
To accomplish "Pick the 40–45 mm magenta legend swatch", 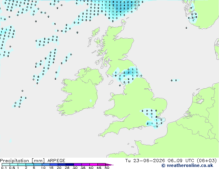I will click(94, 165).
